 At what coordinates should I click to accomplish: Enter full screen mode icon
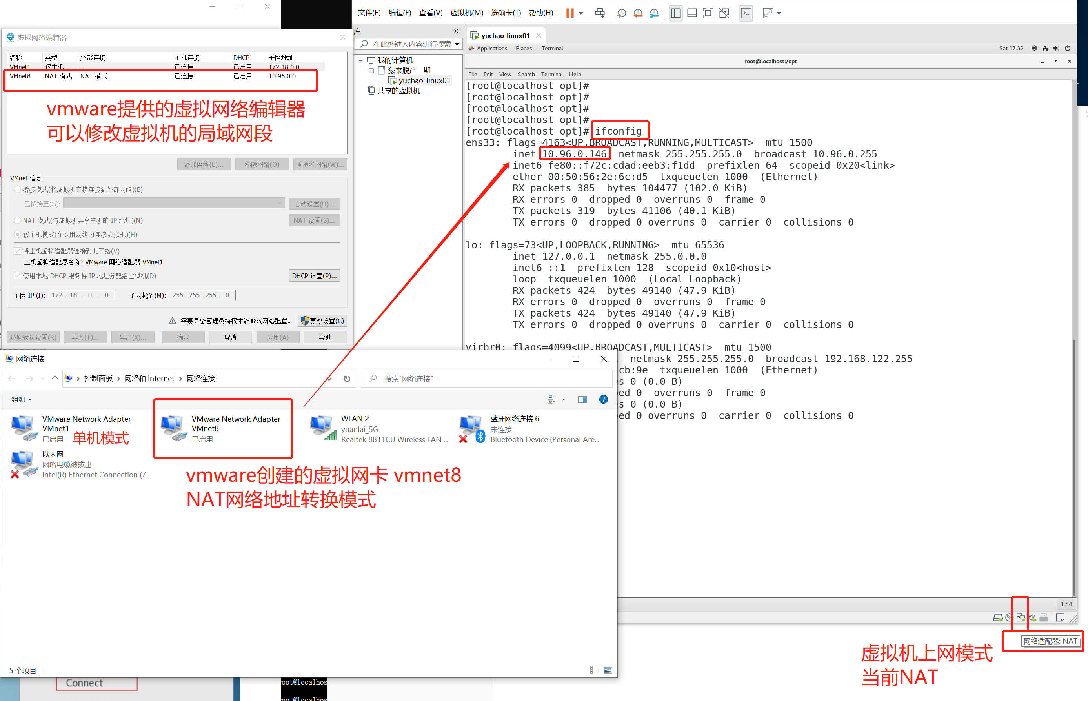pos(708,13)
